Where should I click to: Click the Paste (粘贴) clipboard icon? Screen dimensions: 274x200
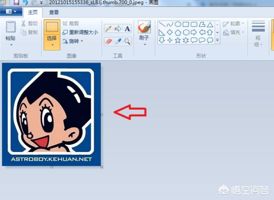11,27
